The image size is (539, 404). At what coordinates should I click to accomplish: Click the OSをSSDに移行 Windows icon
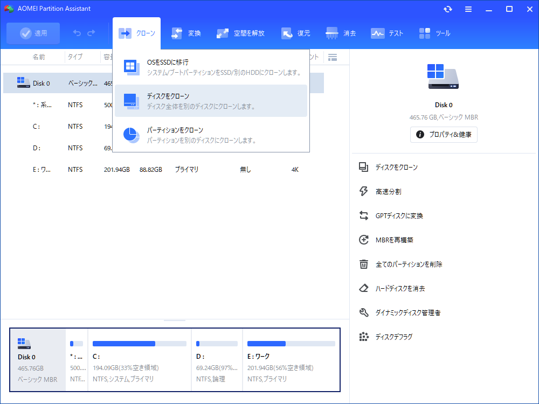pyautogui.click(x=132, y=67)
